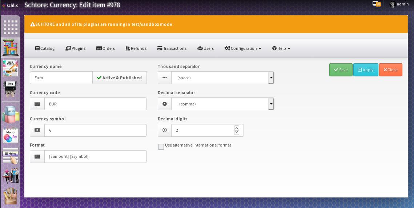Click the admin user avatar

point(392,4)
